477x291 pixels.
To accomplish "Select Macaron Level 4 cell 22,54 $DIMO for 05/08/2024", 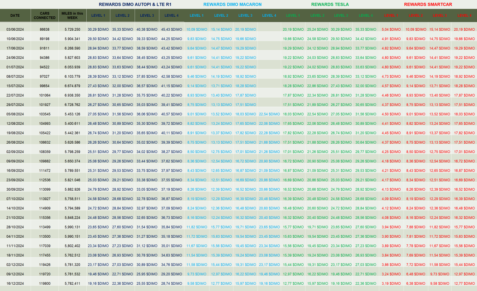I will pos(269,114).
